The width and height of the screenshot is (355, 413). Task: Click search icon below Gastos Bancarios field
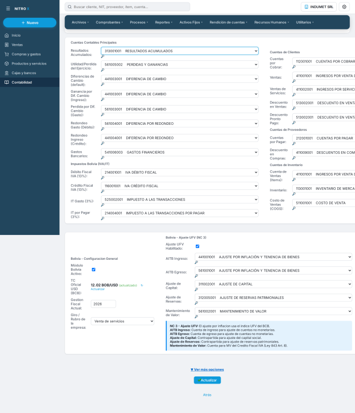click(x=103, y=158)
